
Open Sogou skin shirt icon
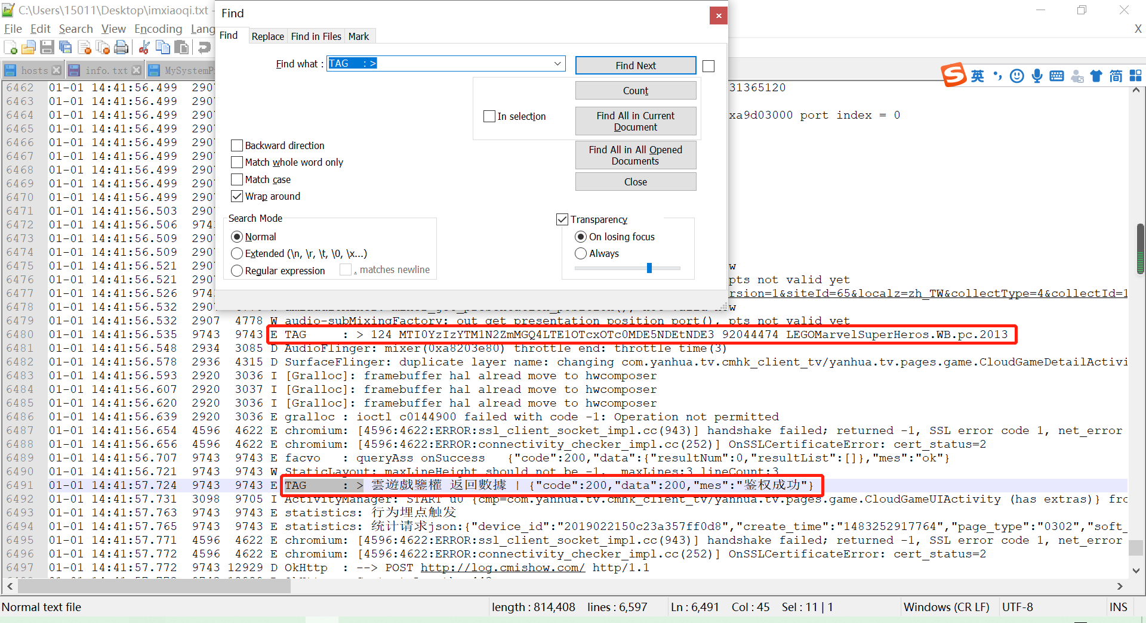[1096, 76]
